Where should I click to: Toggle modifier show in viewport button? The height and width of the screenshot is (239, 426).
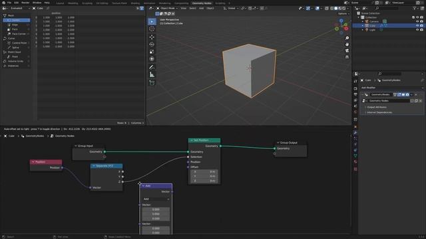click(403, 95)
